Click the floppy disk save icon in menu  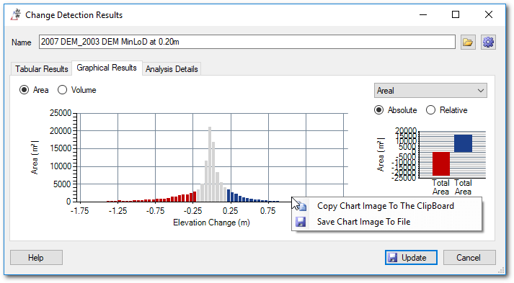point(301,222)
